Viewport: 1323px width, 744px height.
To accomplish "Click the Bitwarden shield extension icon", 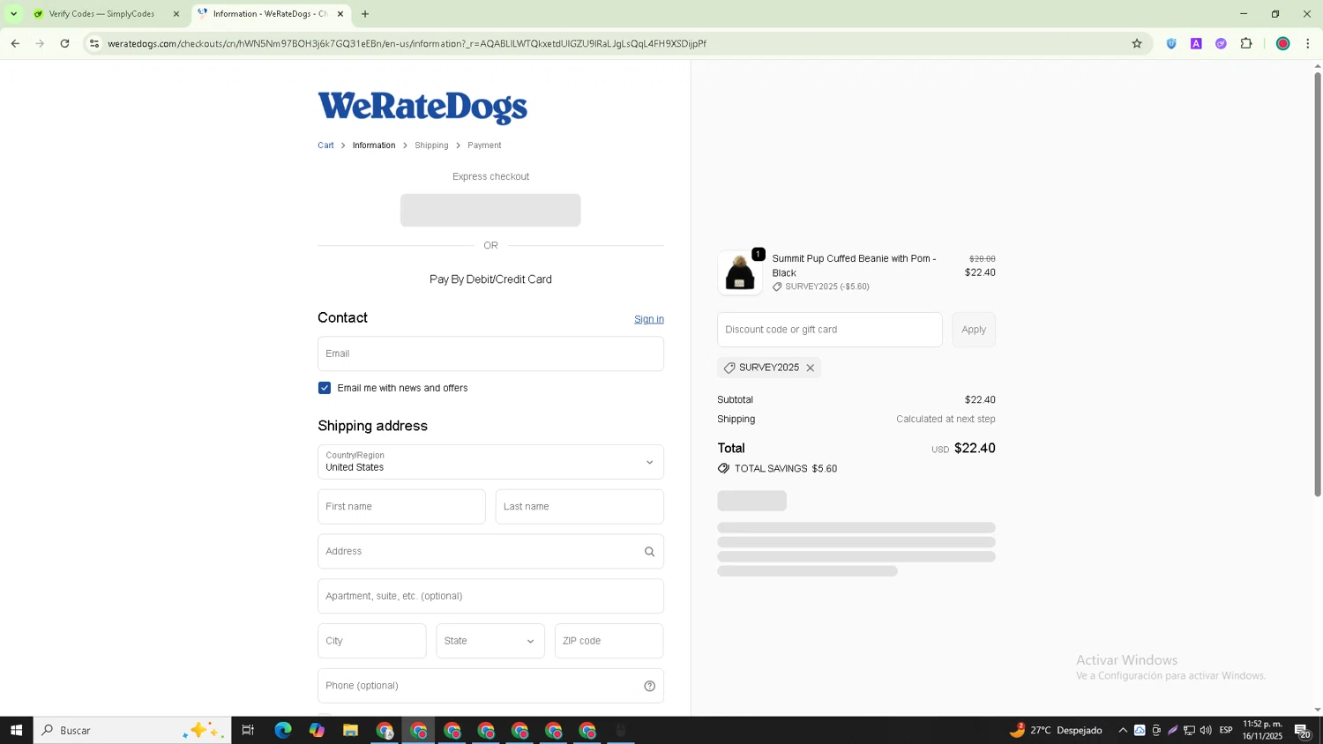I will tap(1171, 43).
